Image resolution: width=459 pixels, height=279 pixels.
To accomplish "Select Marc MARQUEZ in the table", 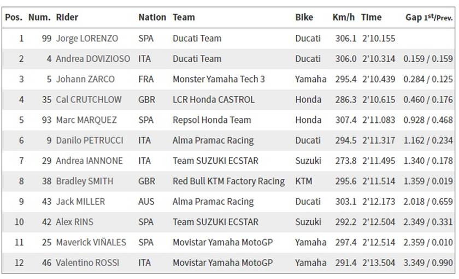I will 86,120.
